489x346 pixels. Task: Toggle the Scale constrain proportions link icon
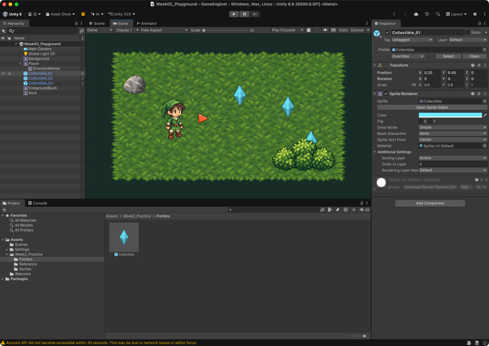[414, 85]
